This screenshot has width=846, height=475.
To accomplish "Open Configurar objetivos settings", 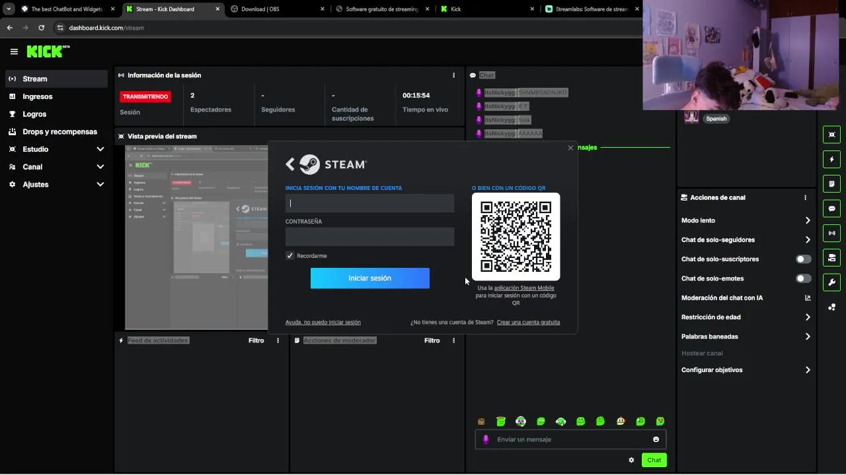I will click(808, 370).
